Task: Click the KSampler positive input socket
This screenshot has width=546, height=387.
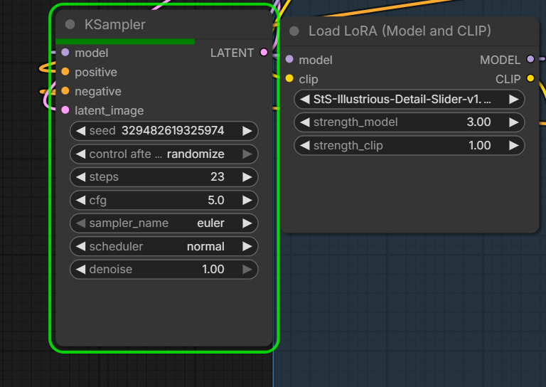Action: (x=65, y=72)
